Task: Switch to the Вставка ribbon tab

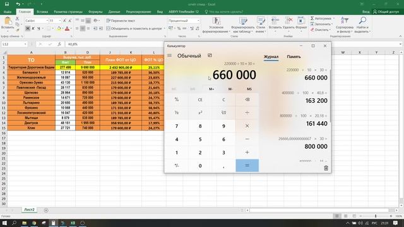Action: point(42,12)
